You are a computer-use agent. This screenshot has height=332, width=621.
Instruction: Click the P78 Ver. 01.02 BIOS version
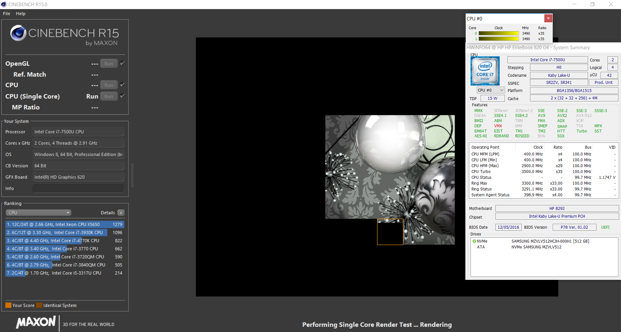(x=574, y=227)
